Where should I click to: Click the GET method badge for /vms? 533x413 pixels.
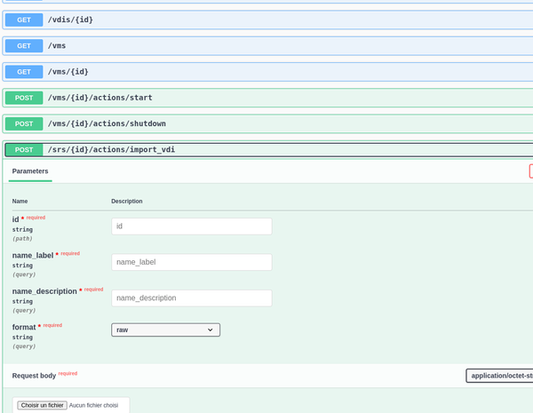(x=24, y=45)
